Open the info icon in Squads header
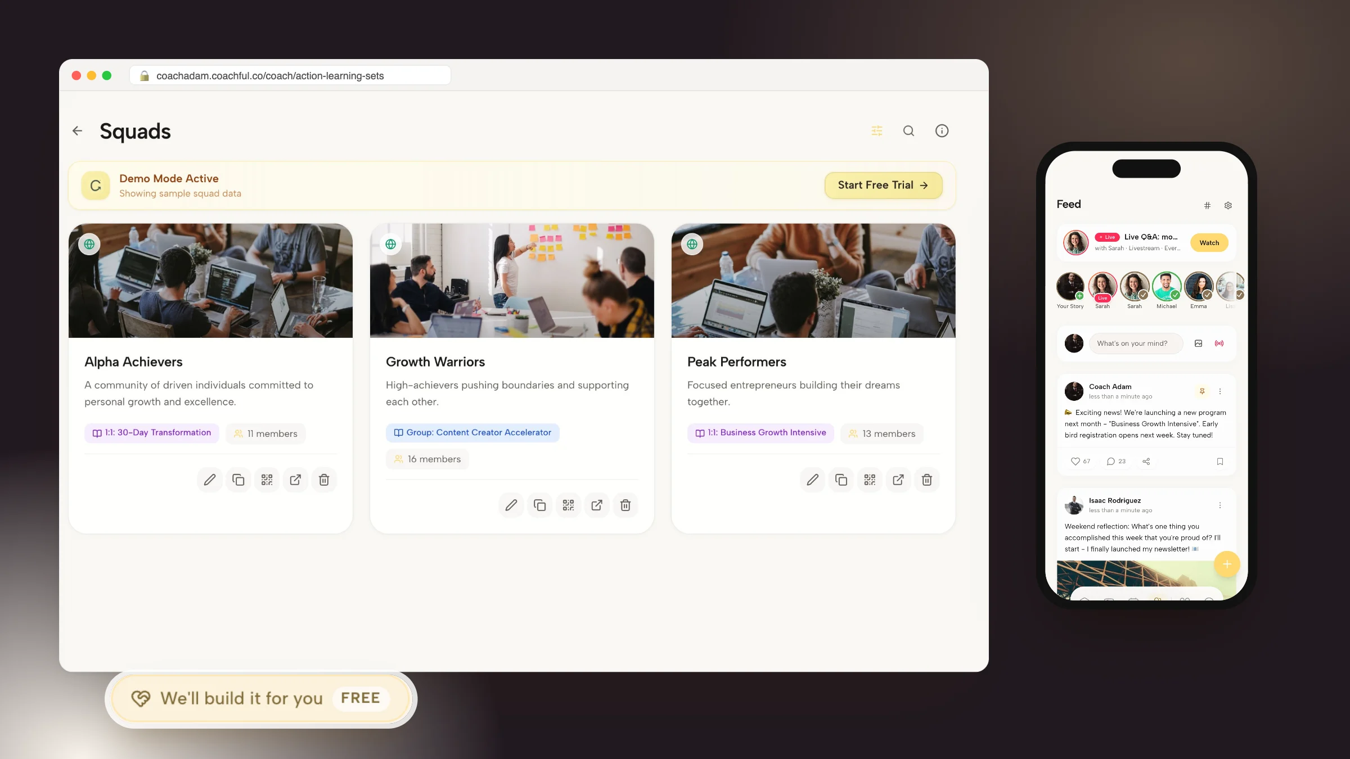The width and height of the screenshot is (1350, 759). coord(942,131)
